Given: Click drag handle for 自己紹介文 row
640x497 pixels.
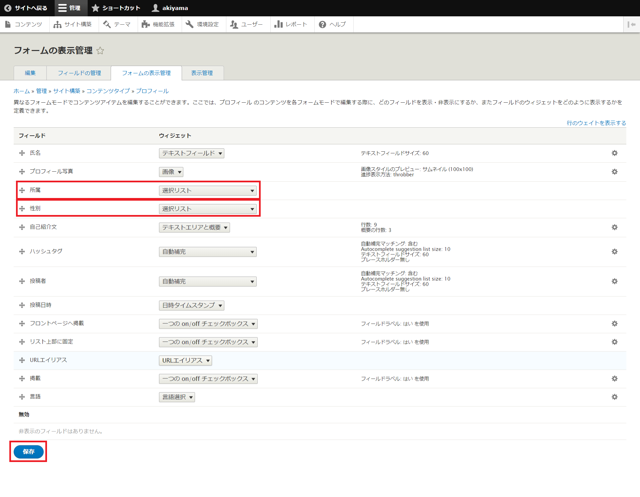Looking at the screenshot, I should (22, 227).
